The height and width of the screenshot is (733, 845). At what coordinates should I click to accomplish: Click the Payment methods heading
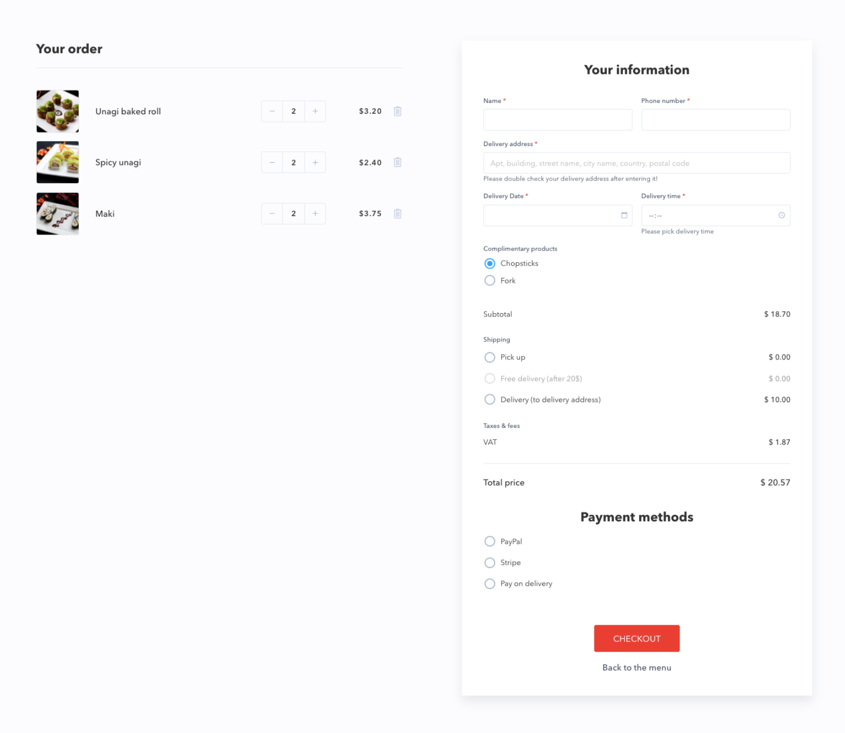636,517
